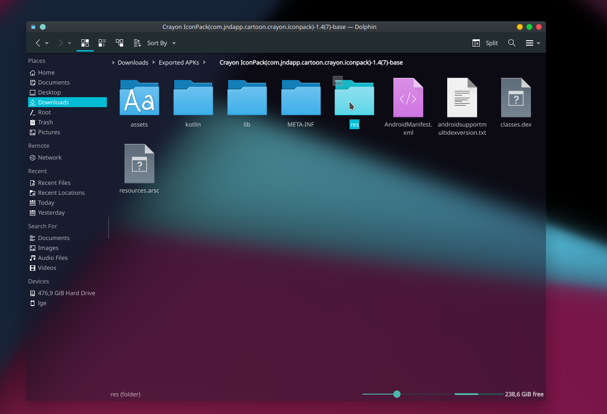Go back using the back arrow
Image resolution: width=607 pixels, height=414 pixels.
click(x=38, y=43)
